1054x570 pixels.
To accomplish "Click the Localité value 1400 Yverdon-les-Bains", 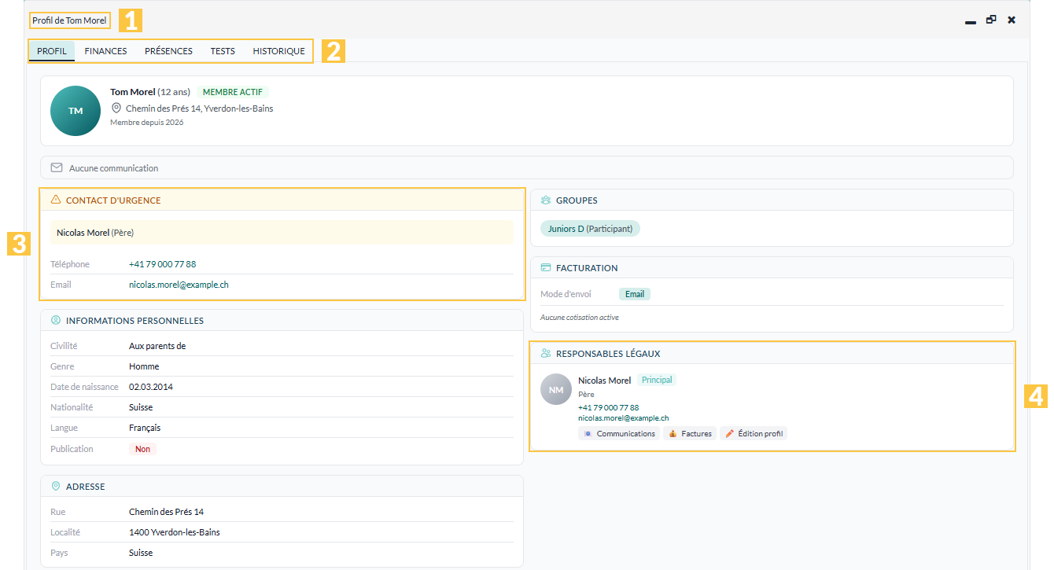I will pos(175,532).
